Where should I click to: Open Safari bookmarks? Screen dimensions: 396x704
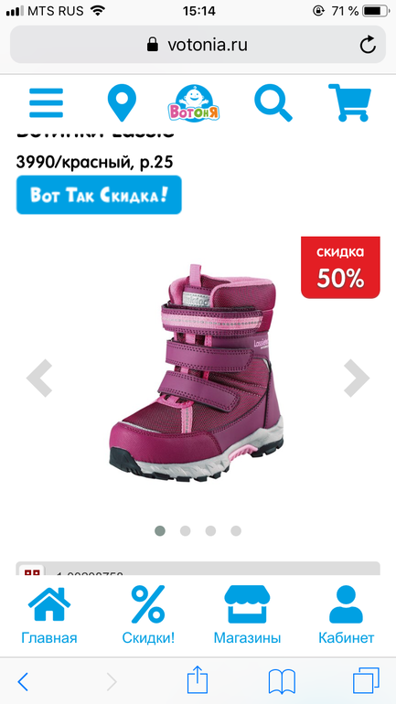click(x=282, y=681)
